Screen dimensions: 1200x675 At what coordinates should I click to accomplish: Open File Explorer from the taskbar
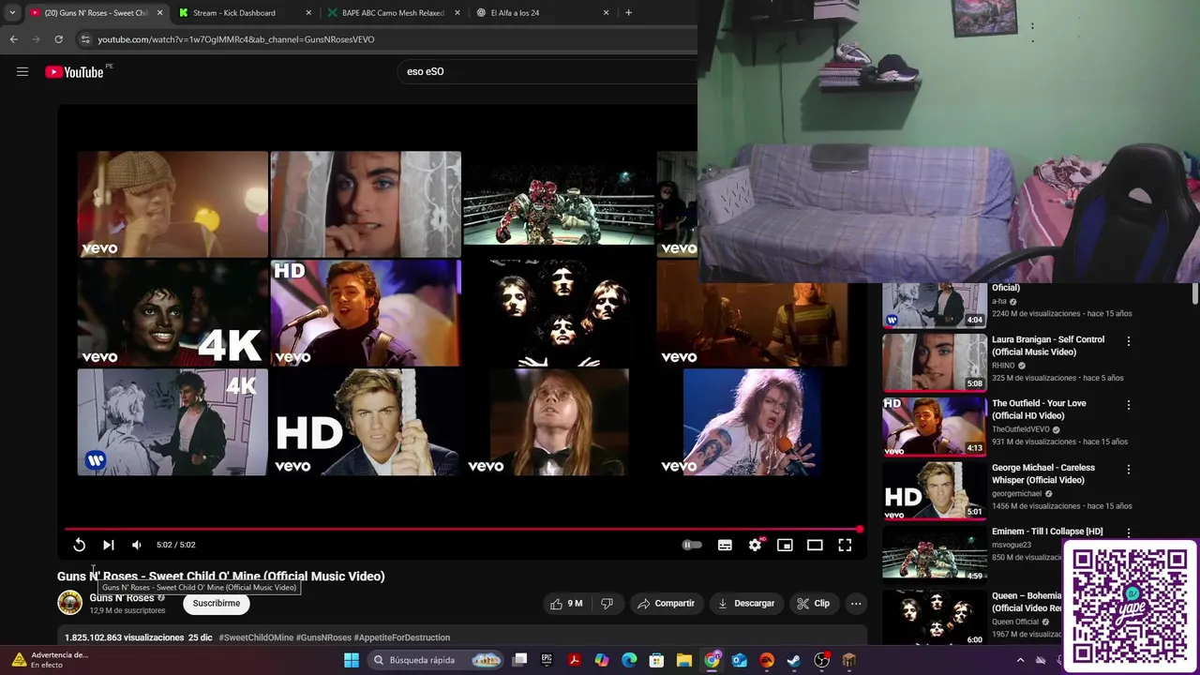pyautogui.click(x=684, y=660)
